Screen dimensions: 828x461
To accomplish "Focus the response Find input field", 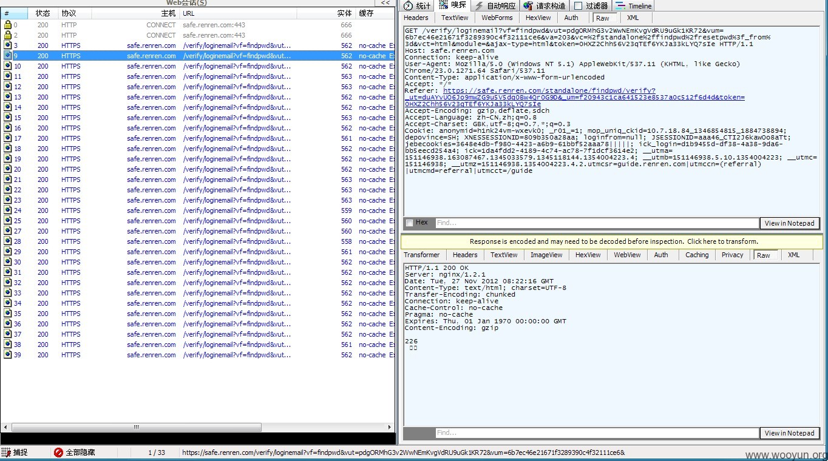I will point(597,433).
